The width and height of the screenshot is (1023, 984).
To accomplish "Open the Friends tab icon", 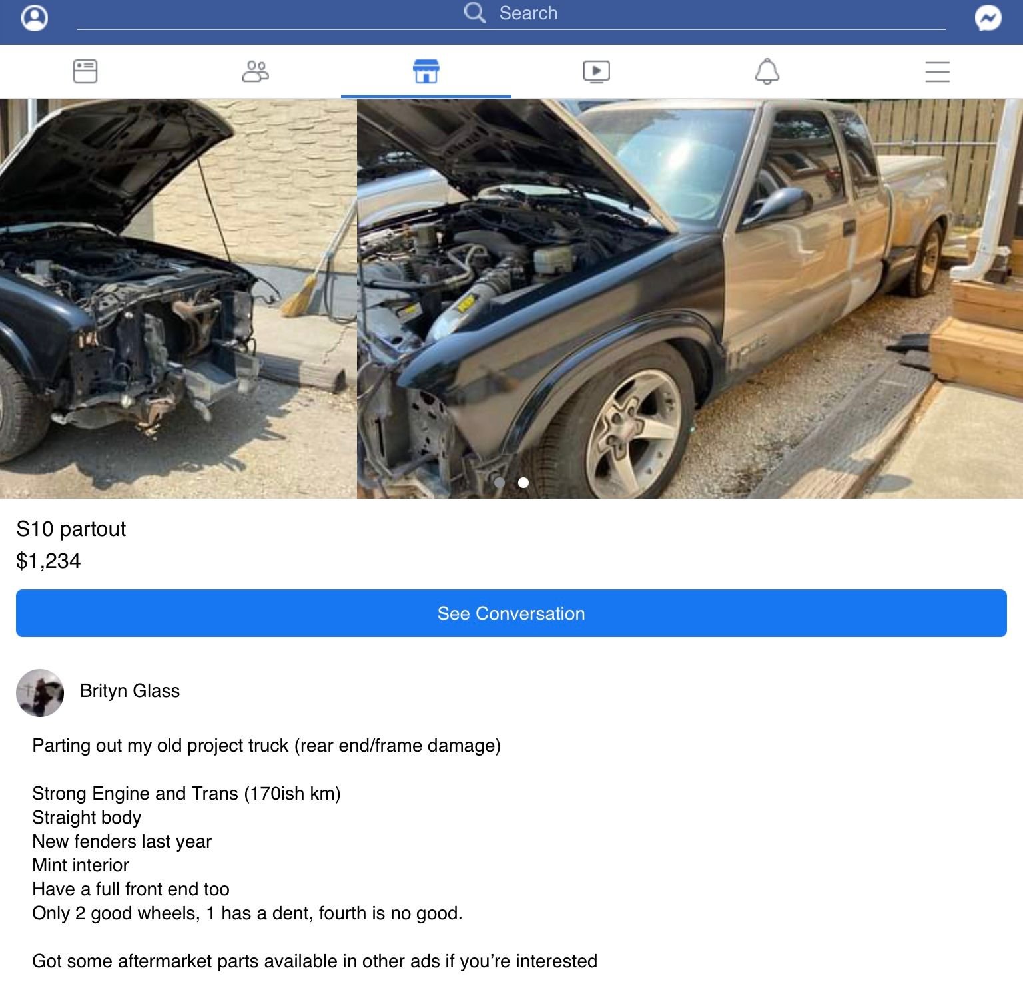I will pos(256,71).
